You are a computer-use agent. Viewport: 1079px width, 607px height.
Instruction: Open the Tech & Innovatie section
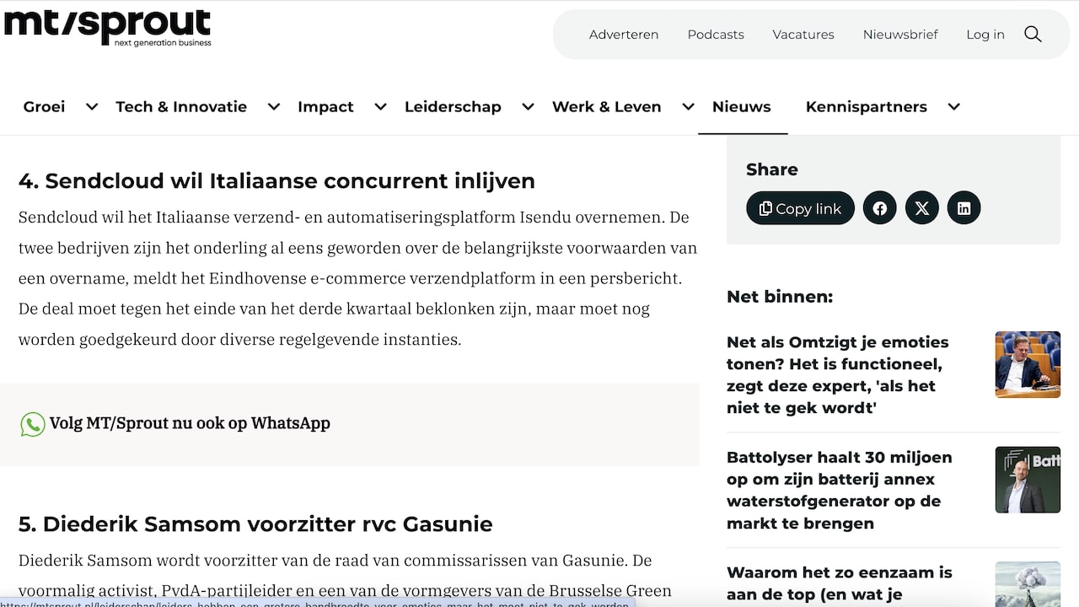pyautogui.click(x=181, y=107)
